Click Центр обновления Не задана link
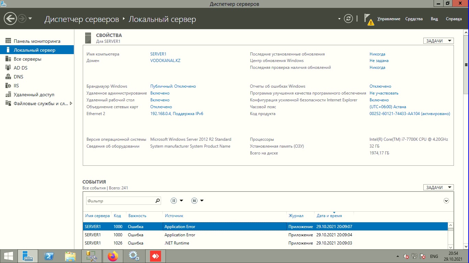 click(379, 61)
